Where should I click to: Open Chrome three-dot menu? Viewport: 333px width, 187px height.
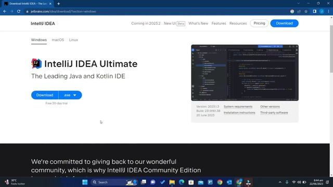pos(328,11)
